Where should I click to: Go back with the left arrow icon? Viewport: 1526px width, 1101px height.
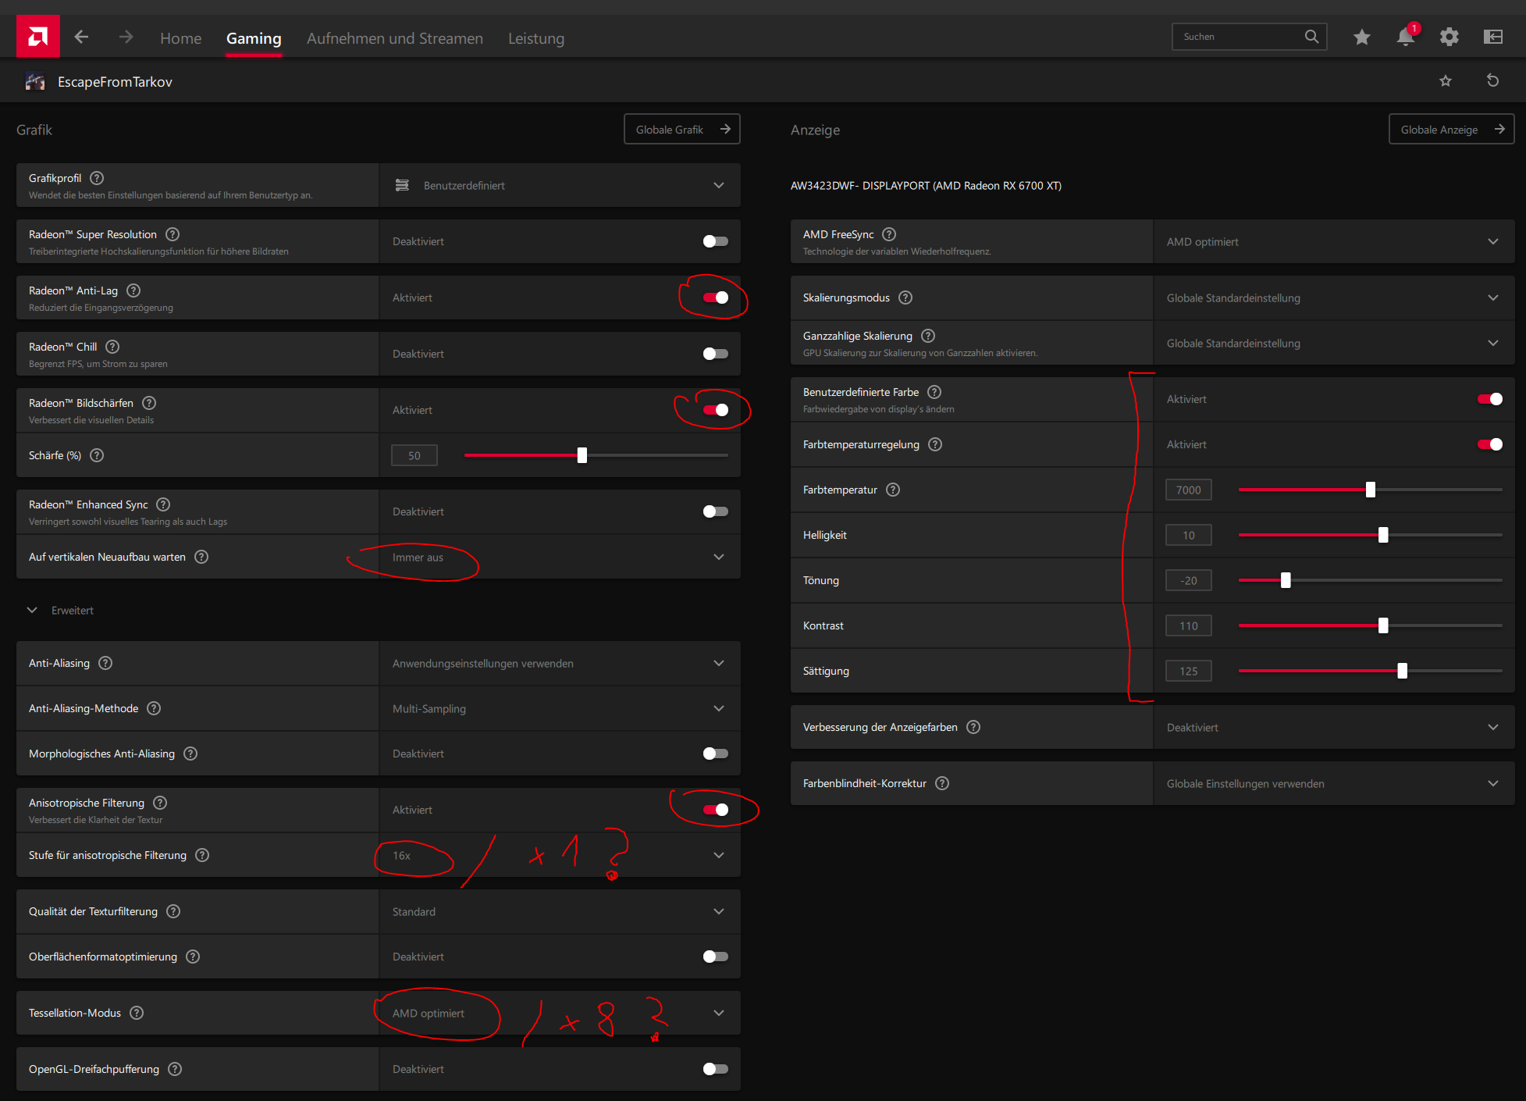click(x=81, y=37)
